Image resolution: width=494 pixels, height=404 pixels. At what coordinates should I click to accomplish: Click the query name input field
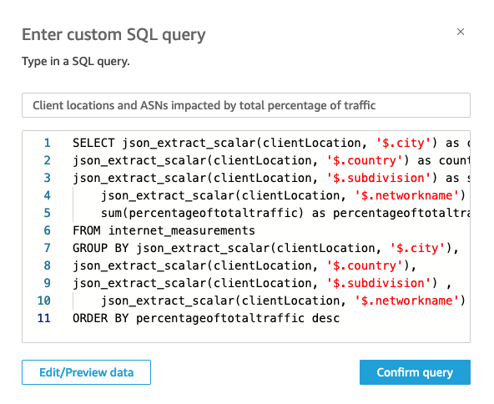246,105
